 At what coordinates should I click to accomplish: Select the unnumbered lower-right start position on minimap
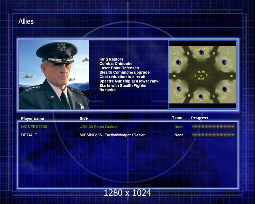[224, 89]
